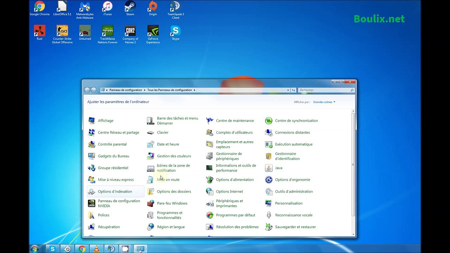Launch Options d'ergonomie icon
The width and height of the screenshot is (450, 253).
click(269, 180)
